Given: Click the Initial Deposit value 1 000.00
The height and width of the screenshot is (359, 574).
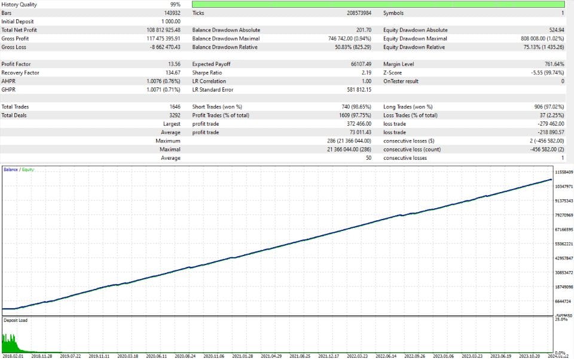Looking at the screenshot, I should pyautogui.click(x=171, y=22).
